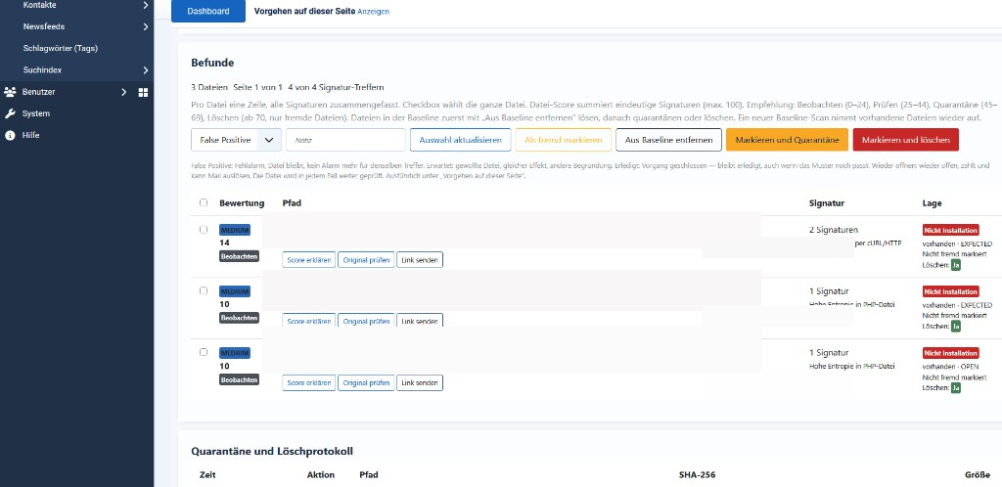
Task: Tick the select-all checkbox in table header
Action: (204, 202)
